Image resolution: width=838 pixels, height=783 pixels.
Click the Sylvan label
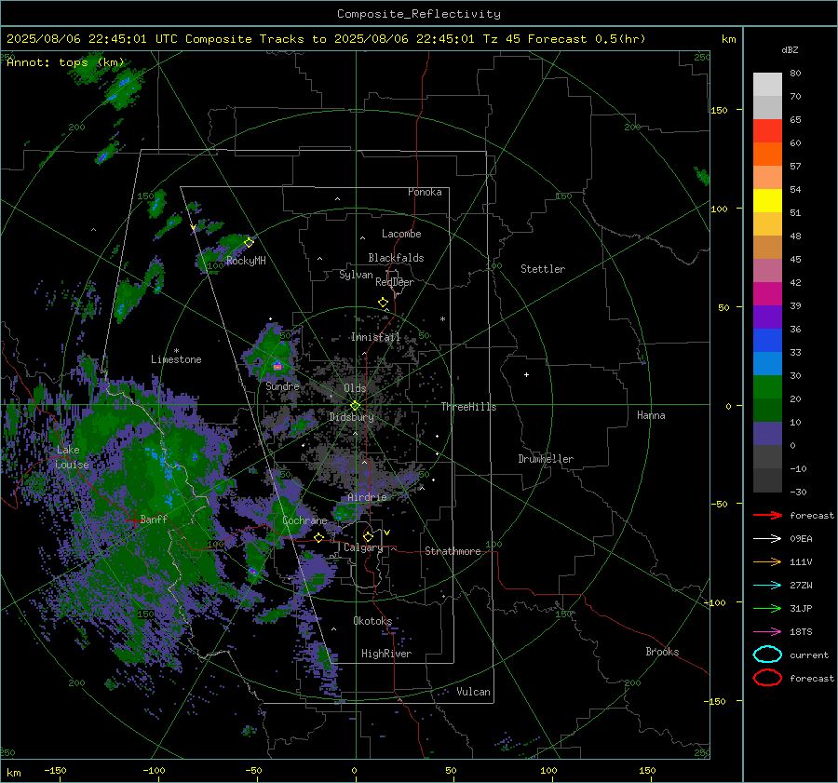[356, 275]
